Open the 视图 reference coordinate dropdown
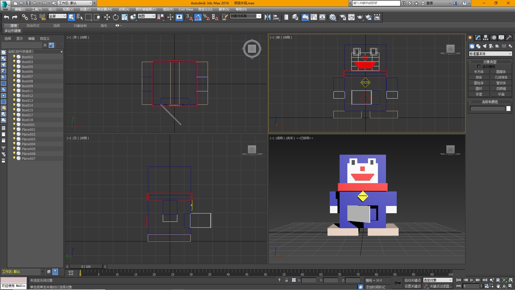The height and width of the screenshot is (290, 515). tap(146, 16)
